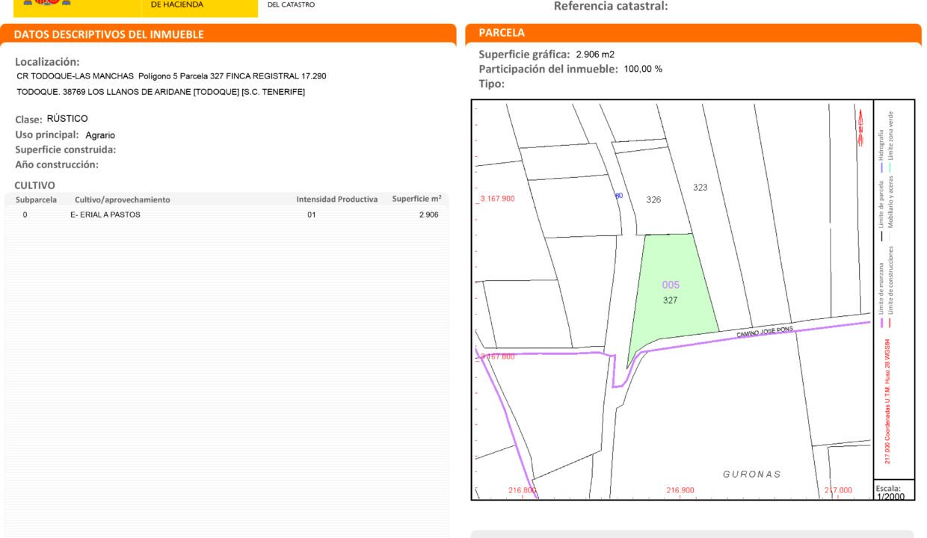Click the Spanish coat of arms logo
This screenshot has height=538, width=927.
(46, 3)
